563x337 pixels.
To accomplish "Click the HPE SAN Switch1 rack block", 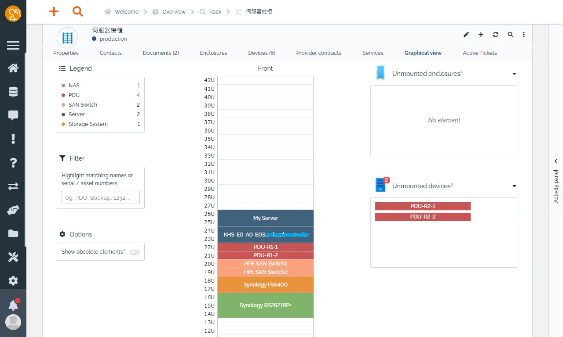I will [266, 264].
